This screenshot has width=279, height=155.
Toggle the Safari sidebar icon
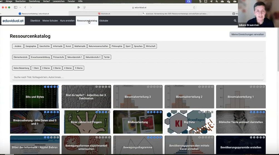16,7
